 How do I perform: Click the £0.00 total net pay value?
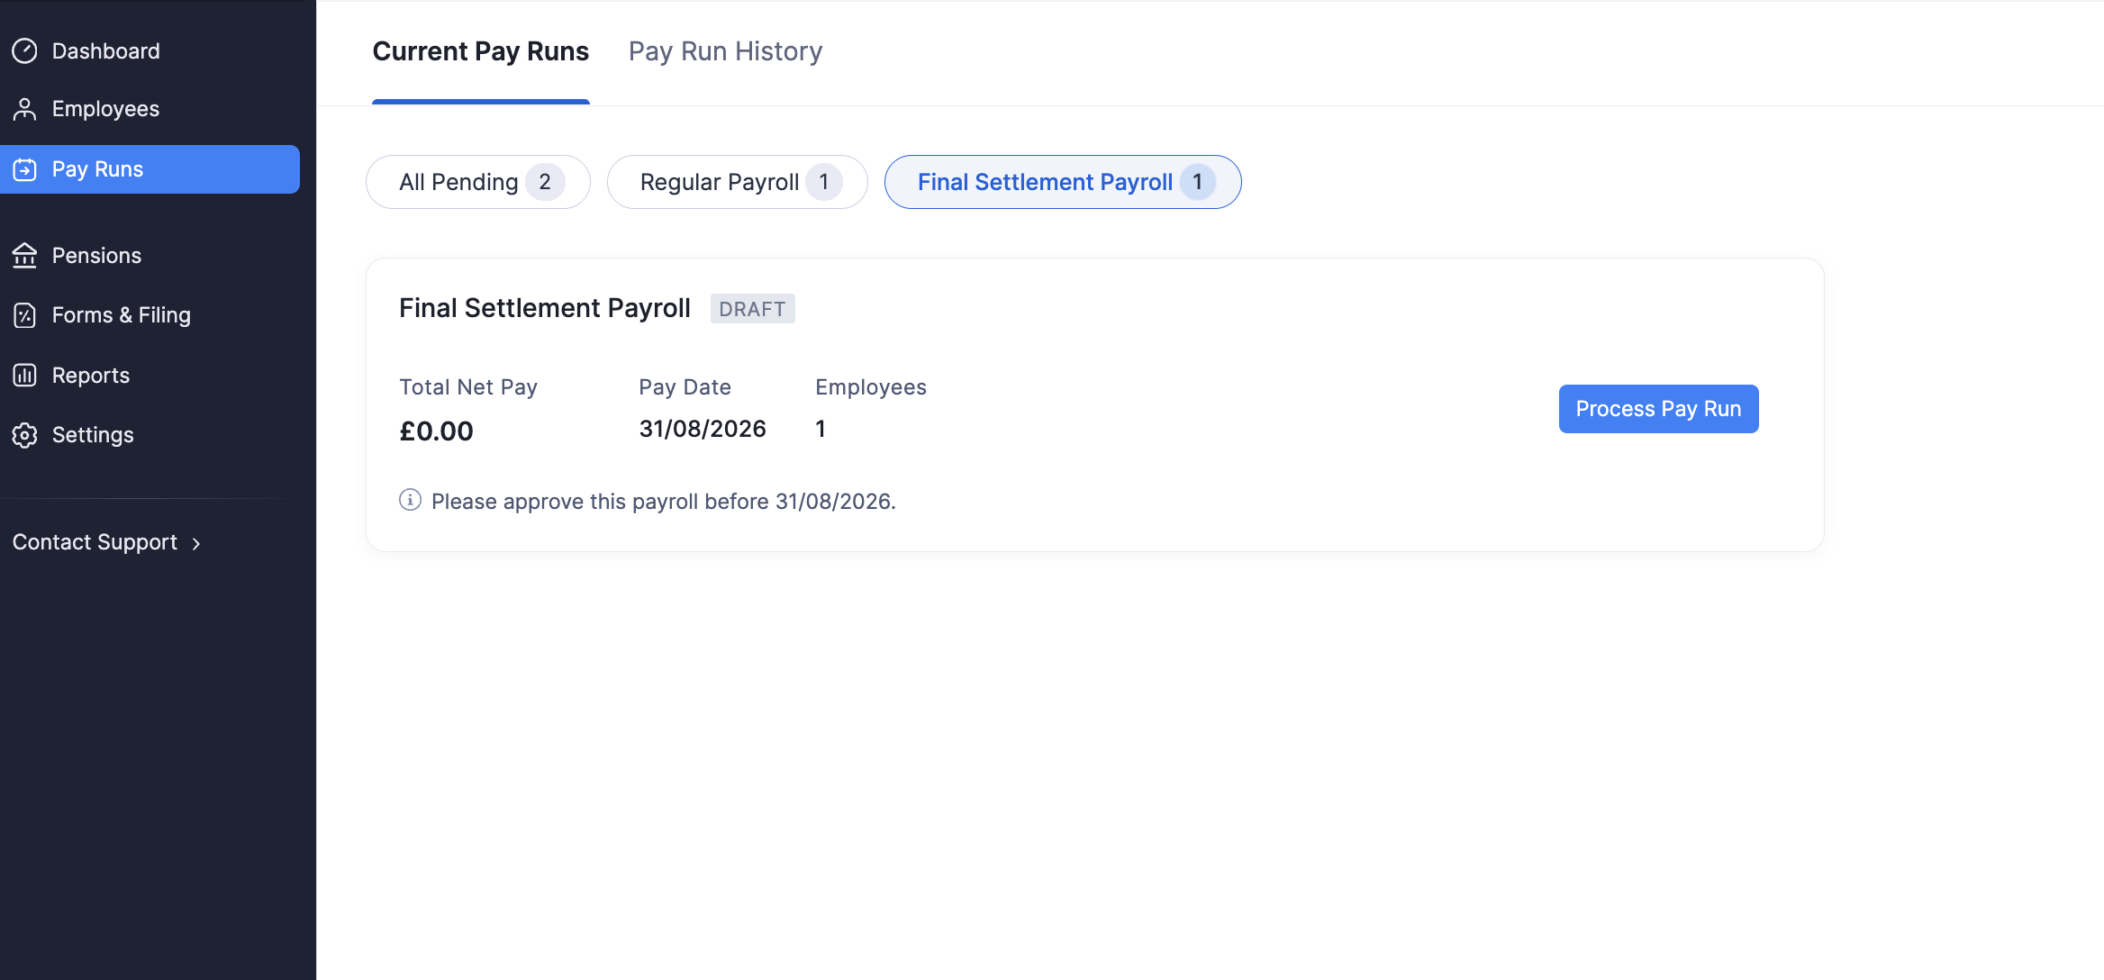pos(436,431)
